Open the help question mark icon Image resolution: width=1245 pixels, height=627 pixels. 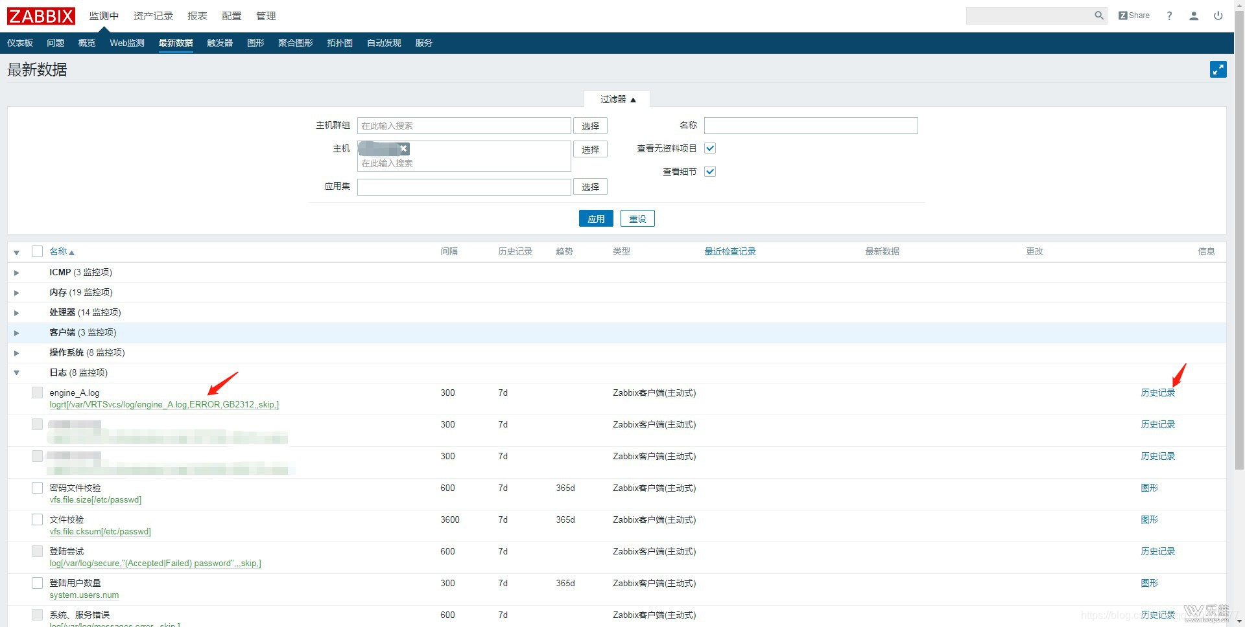pos(1169,16)
